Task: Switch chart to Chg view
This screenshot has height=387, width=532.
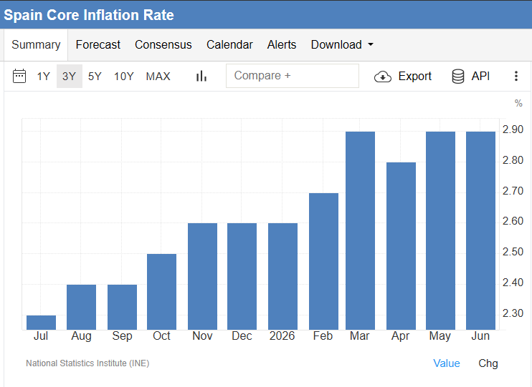Action: 488,363
